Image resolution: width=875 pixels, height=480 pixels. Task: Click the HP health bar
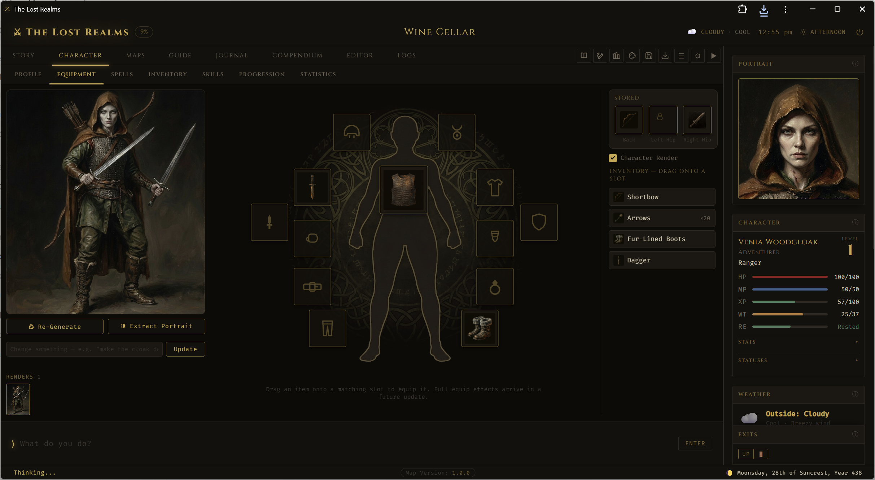(x=790, y=277)
